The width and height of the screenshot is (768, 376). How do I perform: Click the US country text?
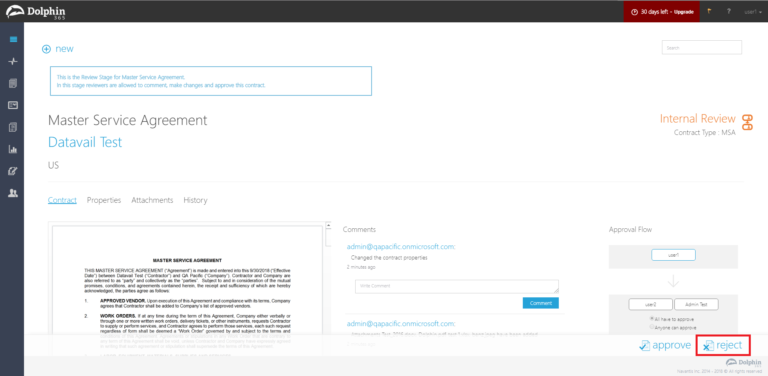(x=54, y=165)
